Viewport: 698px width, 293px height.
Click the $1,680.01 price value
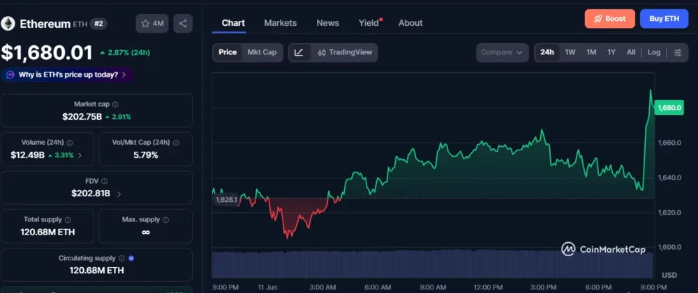point(47,52)
